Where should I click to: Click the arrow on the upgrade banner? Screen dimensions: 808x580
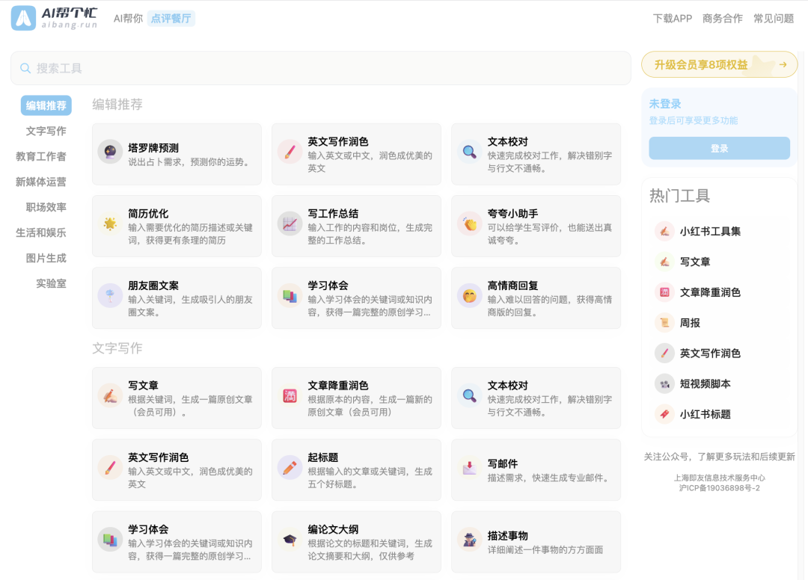(x=783, y=65)
